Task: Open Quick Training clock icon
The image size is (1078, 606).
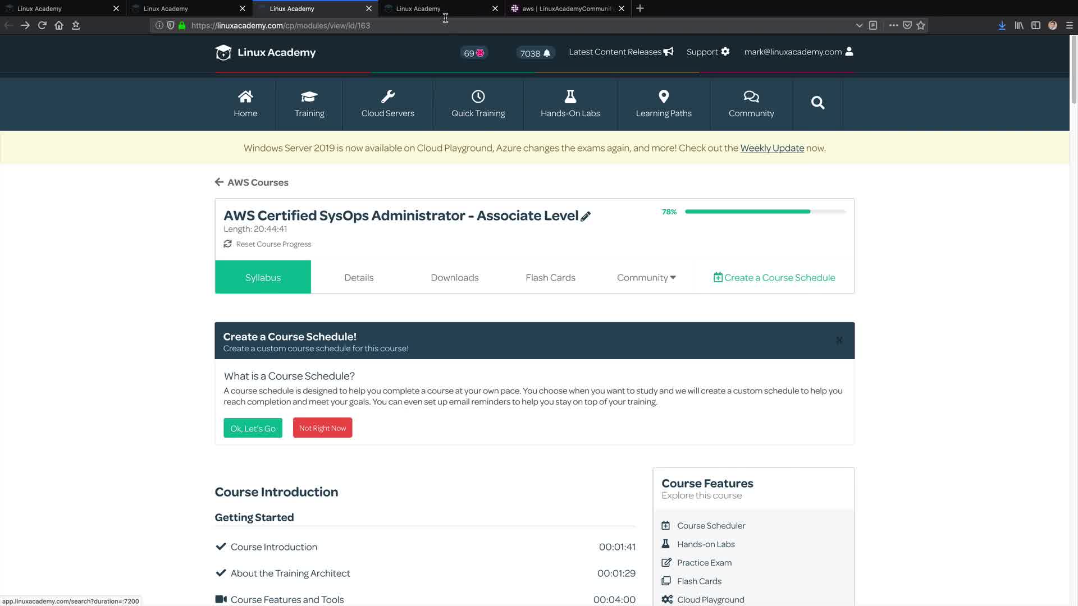Action: point(478,97)
